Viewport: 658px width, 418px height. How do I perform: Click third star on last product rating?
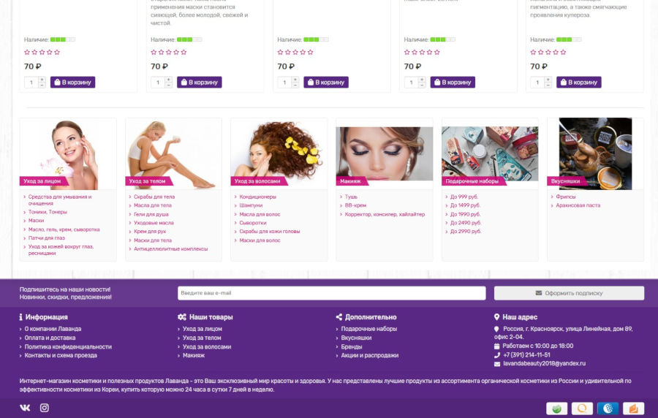click(x=548, y=53)
